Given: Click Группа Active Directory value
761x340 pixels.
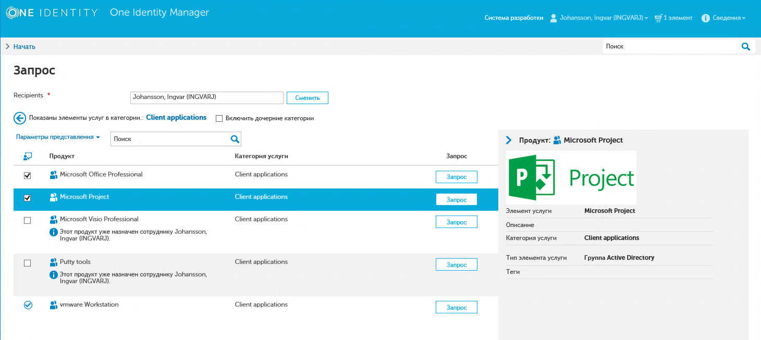Looking at the screenshot, I should click(619, 258).
